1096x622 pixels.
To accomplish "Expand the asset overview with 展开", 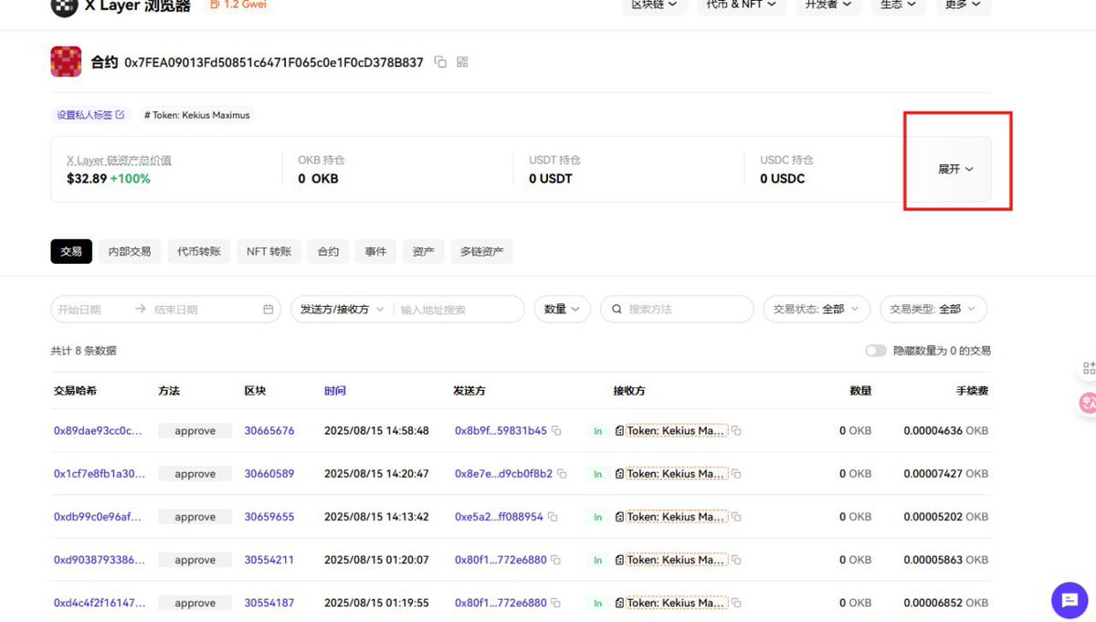I will [956, 170].
